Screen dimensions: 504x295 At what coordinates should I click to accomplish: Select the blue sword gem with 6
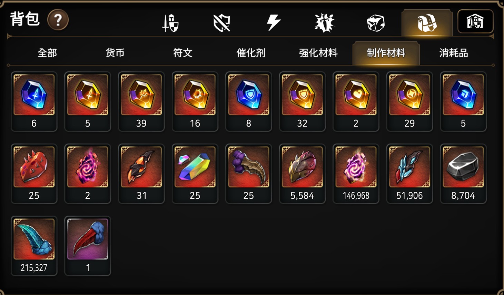34,101
